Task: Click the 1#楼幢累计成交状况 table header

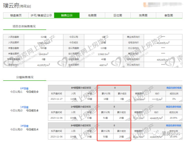Action: point(81,107)
